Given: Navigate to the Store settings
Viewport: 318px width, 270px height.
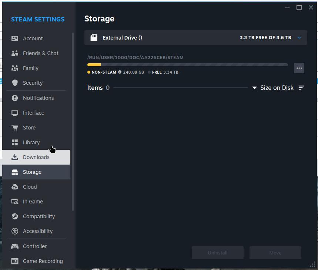Looking at the screenshot, I should pyautogui.click(x=36, y=128).
